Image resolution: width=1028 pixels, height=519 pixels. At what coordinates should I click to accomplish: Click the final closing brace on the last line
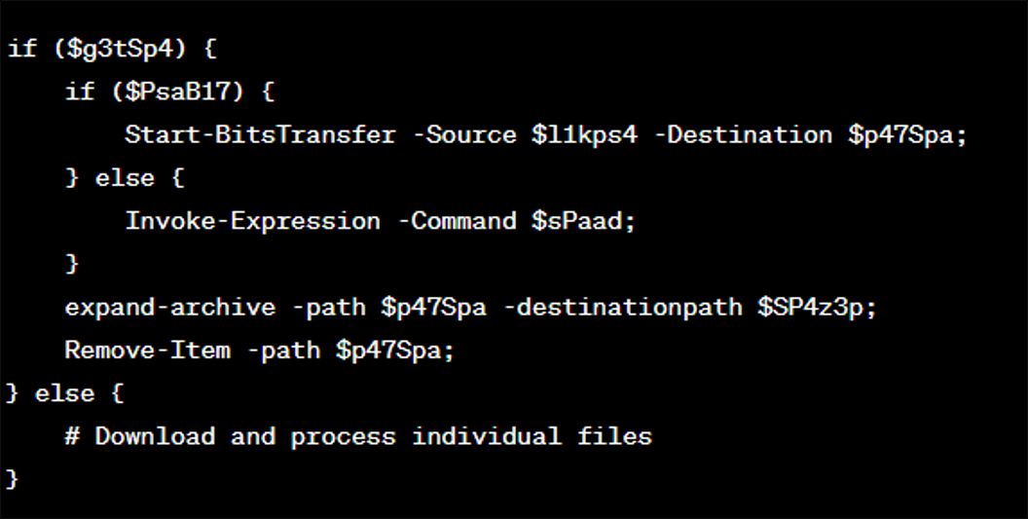12,479
